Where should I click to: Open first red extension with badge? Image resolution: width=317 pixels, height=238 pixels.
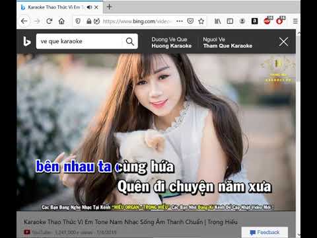267,20
